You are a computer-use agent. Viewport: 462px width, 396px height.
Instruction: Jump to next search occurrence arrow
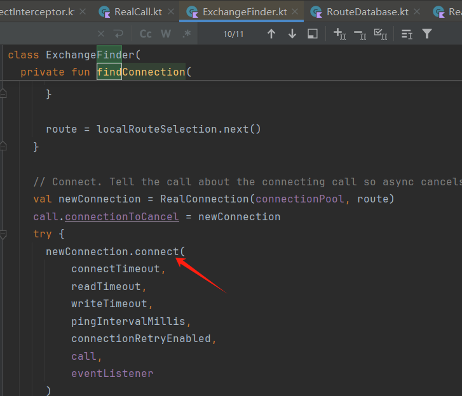coord(292,34)
